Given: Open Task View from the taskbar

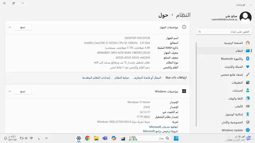Looking at the screenshot, I should coord(123,139).
